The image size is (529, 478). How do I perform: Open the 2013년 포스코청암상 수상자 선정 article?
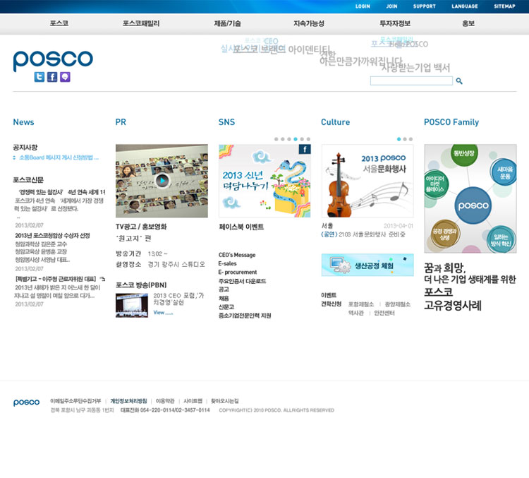click(x=52, y=235)
